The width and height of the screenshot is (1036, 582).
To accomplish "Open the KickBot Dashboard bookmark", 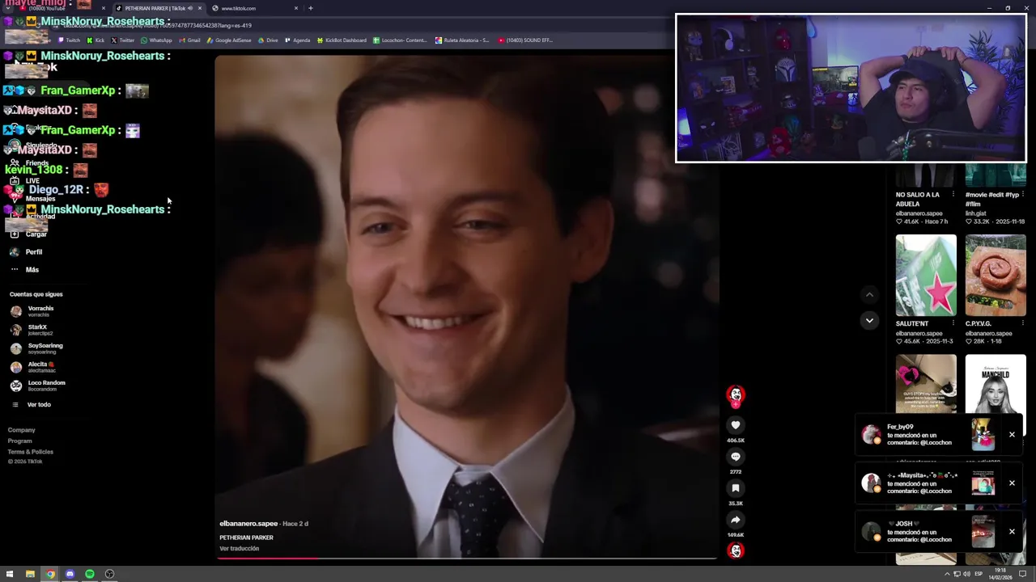I will (x=342, y=40).
